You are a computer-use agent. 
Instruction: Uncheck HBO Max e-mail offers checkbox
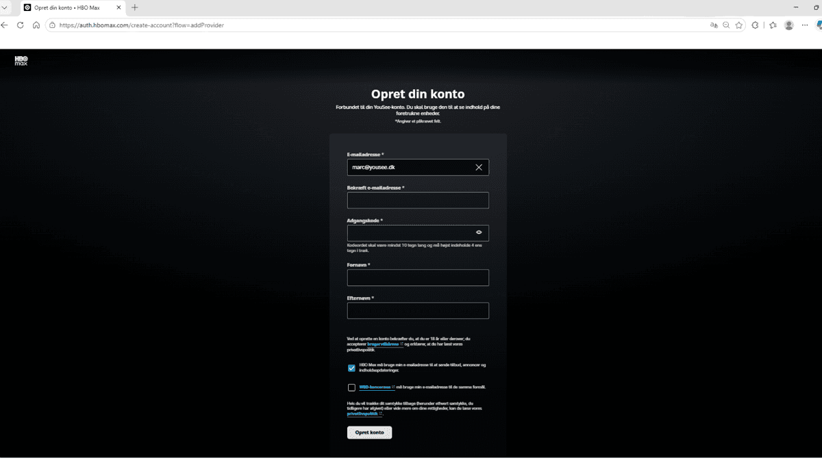351,368
